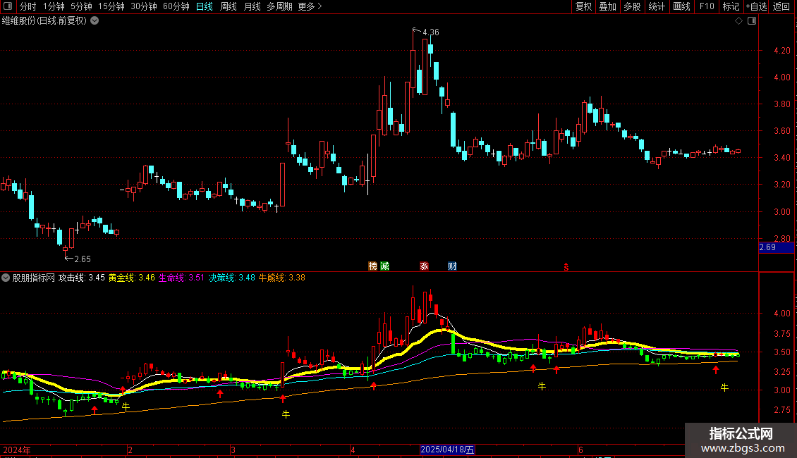Select the 60分钟 period

[176, 6]
